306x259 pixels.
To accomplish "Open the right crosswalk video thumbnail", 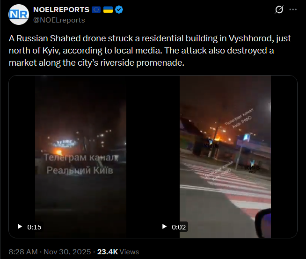I will [x=225, y=157].
